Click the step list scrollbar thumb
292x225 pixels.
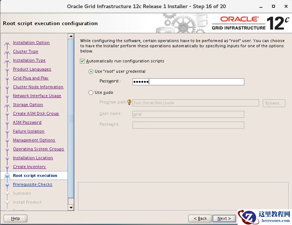tap(71, 119)
